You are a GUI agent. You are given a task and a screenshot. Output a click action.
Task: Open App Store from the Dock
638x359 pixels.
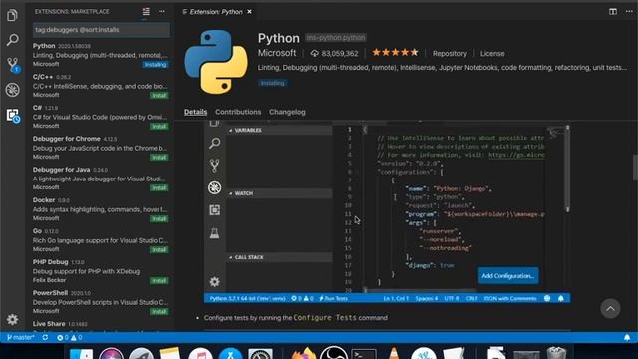[230, 353]
